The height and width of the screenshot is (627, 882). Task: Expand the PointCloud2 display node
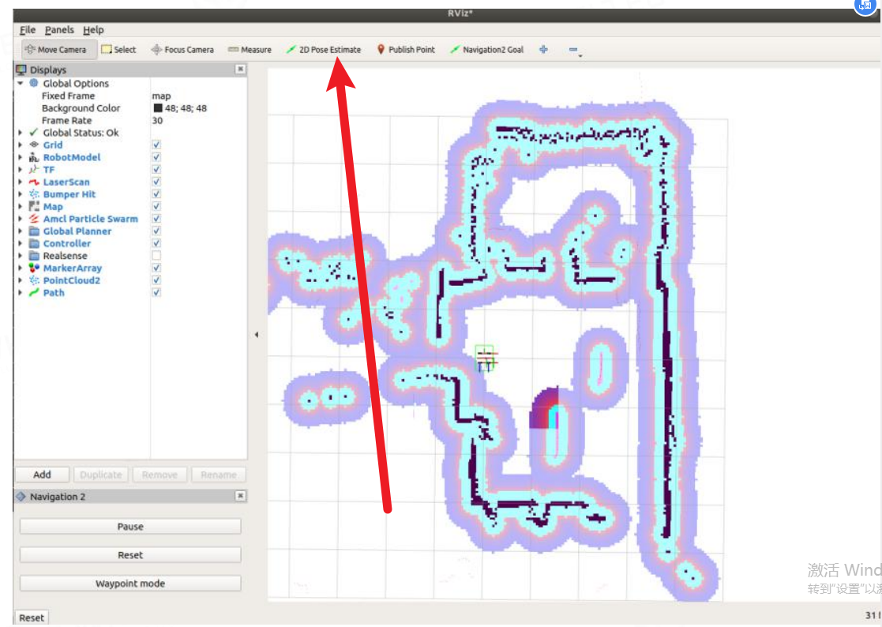coord(21,280)
